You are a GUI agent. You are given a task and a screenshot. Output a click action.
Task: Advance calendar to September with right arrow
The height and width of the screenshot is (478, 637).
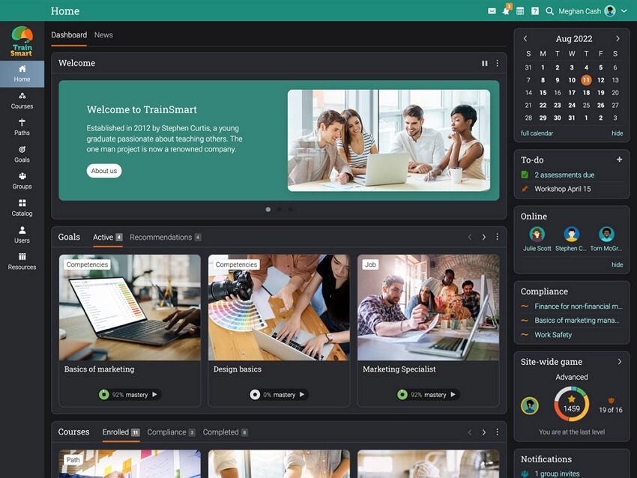(618, 38)
